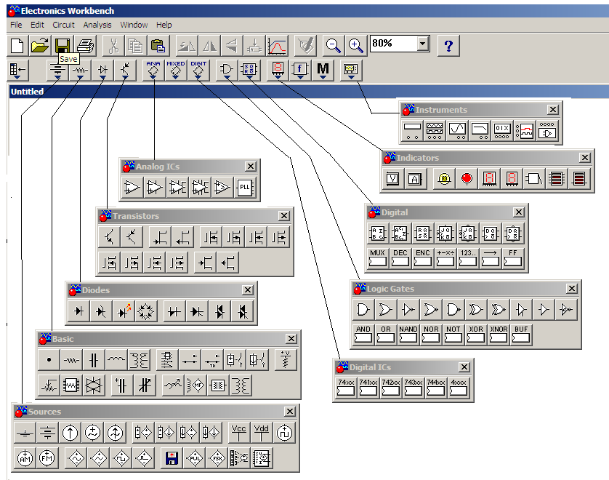609x480 pixels.
Task: Select the oscilloscope in Instruments panel
Action: coord(457,130)
